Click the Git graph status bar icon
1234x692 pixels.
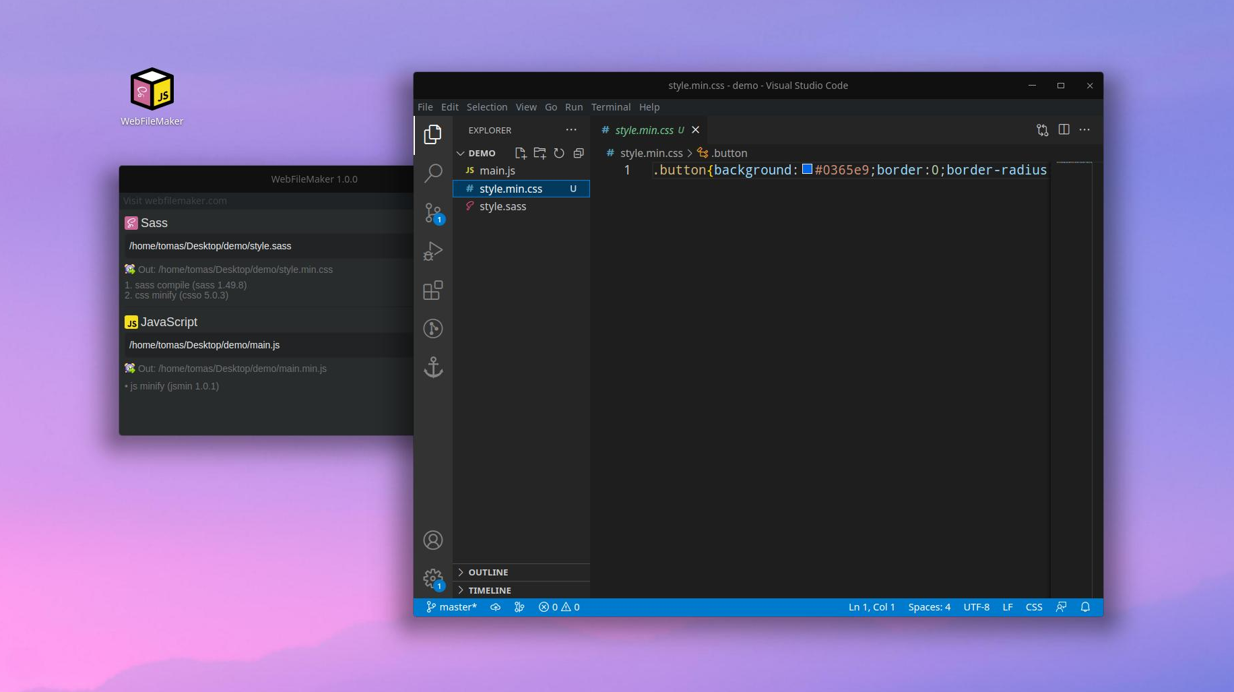(519, 607)
